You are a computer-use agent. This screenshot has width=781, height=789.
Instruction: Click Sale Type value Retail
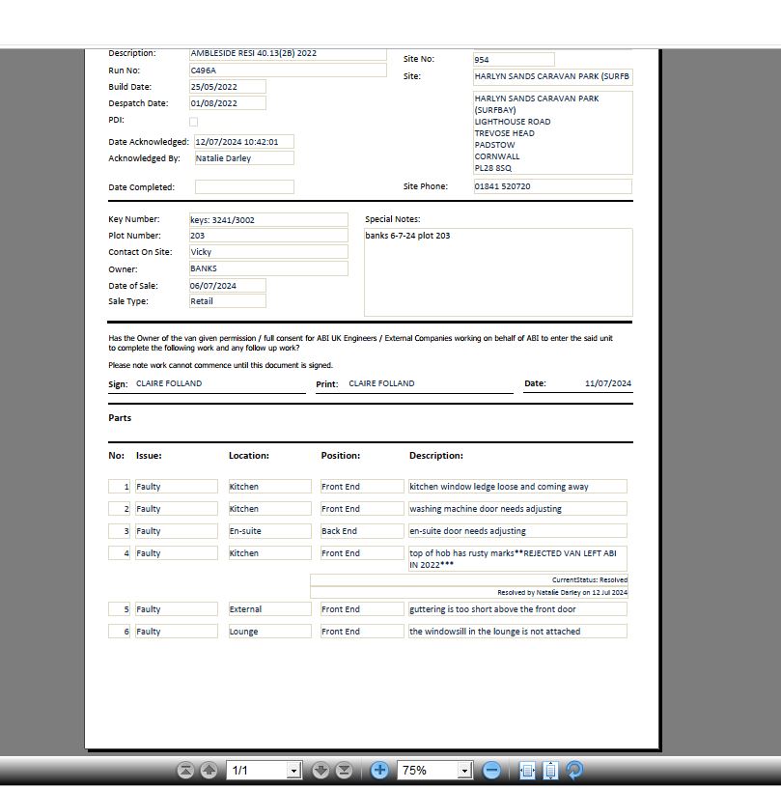(227, 301)
